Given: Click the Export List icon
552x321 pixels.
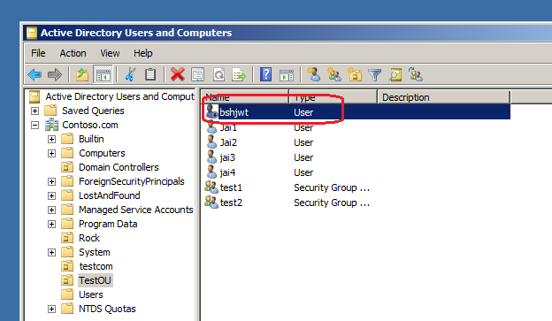Looking at the screenshot, I should click(239, 74).
